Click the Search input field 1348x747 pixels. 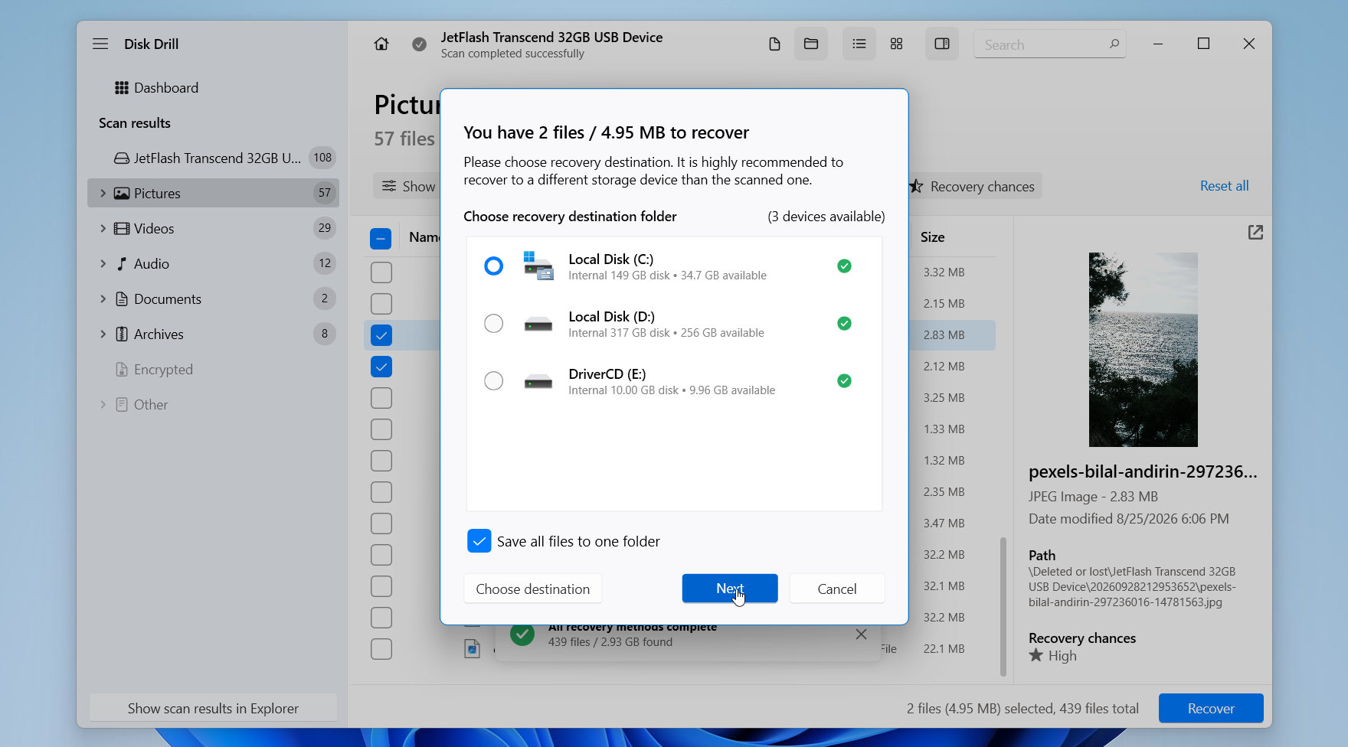[x=1050, y=44]
